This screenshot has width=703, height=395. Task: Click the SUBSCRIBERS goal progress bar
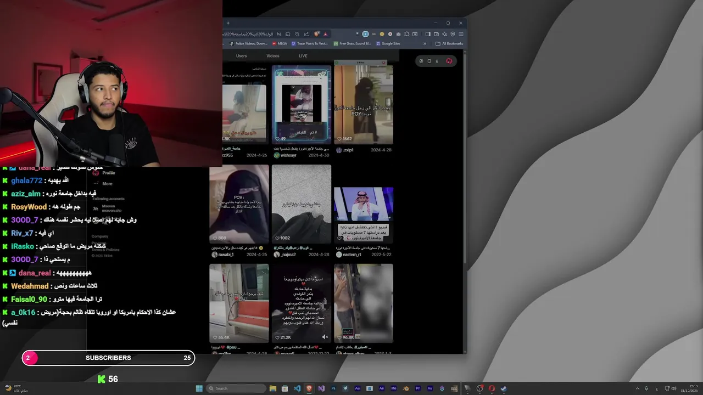pyautogui.click(x=108, y=358)
